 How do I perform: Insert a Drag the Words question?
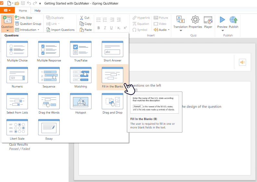tap(49, 104)
